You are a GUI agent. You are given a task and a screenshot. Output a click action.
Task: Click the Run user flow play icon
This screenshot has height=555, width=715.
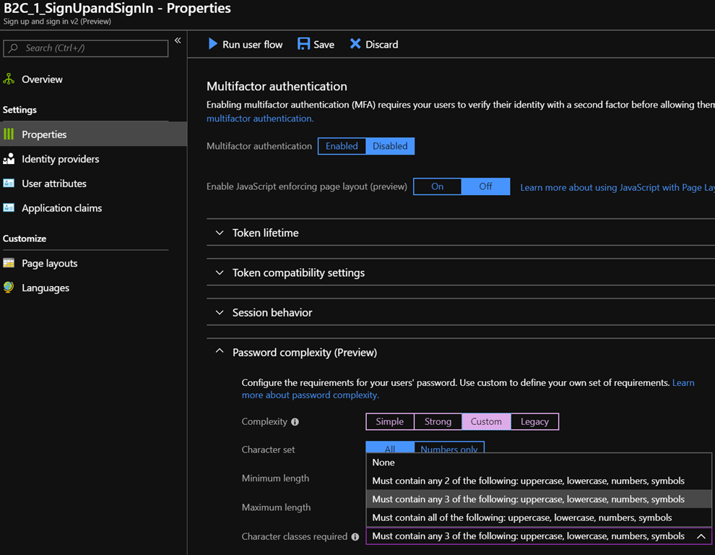pyautogui.click(x=213, y=44)
